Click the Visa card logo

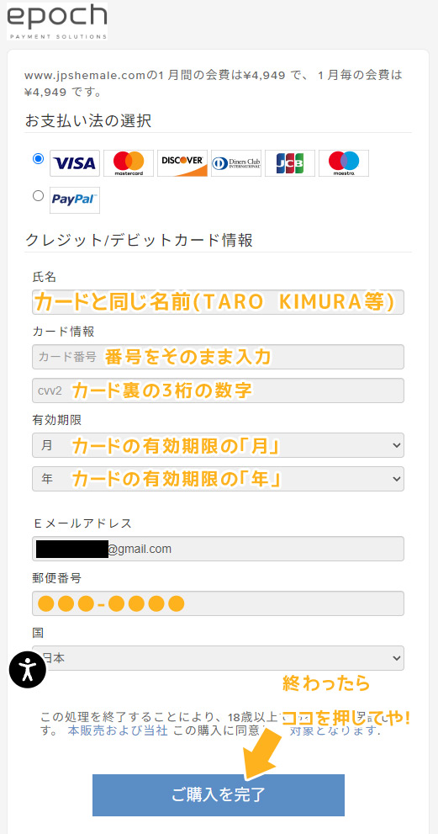[x=75, y=163]
